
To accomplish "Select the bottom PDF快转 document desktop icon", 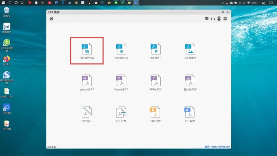I will (x=7, y=125).
